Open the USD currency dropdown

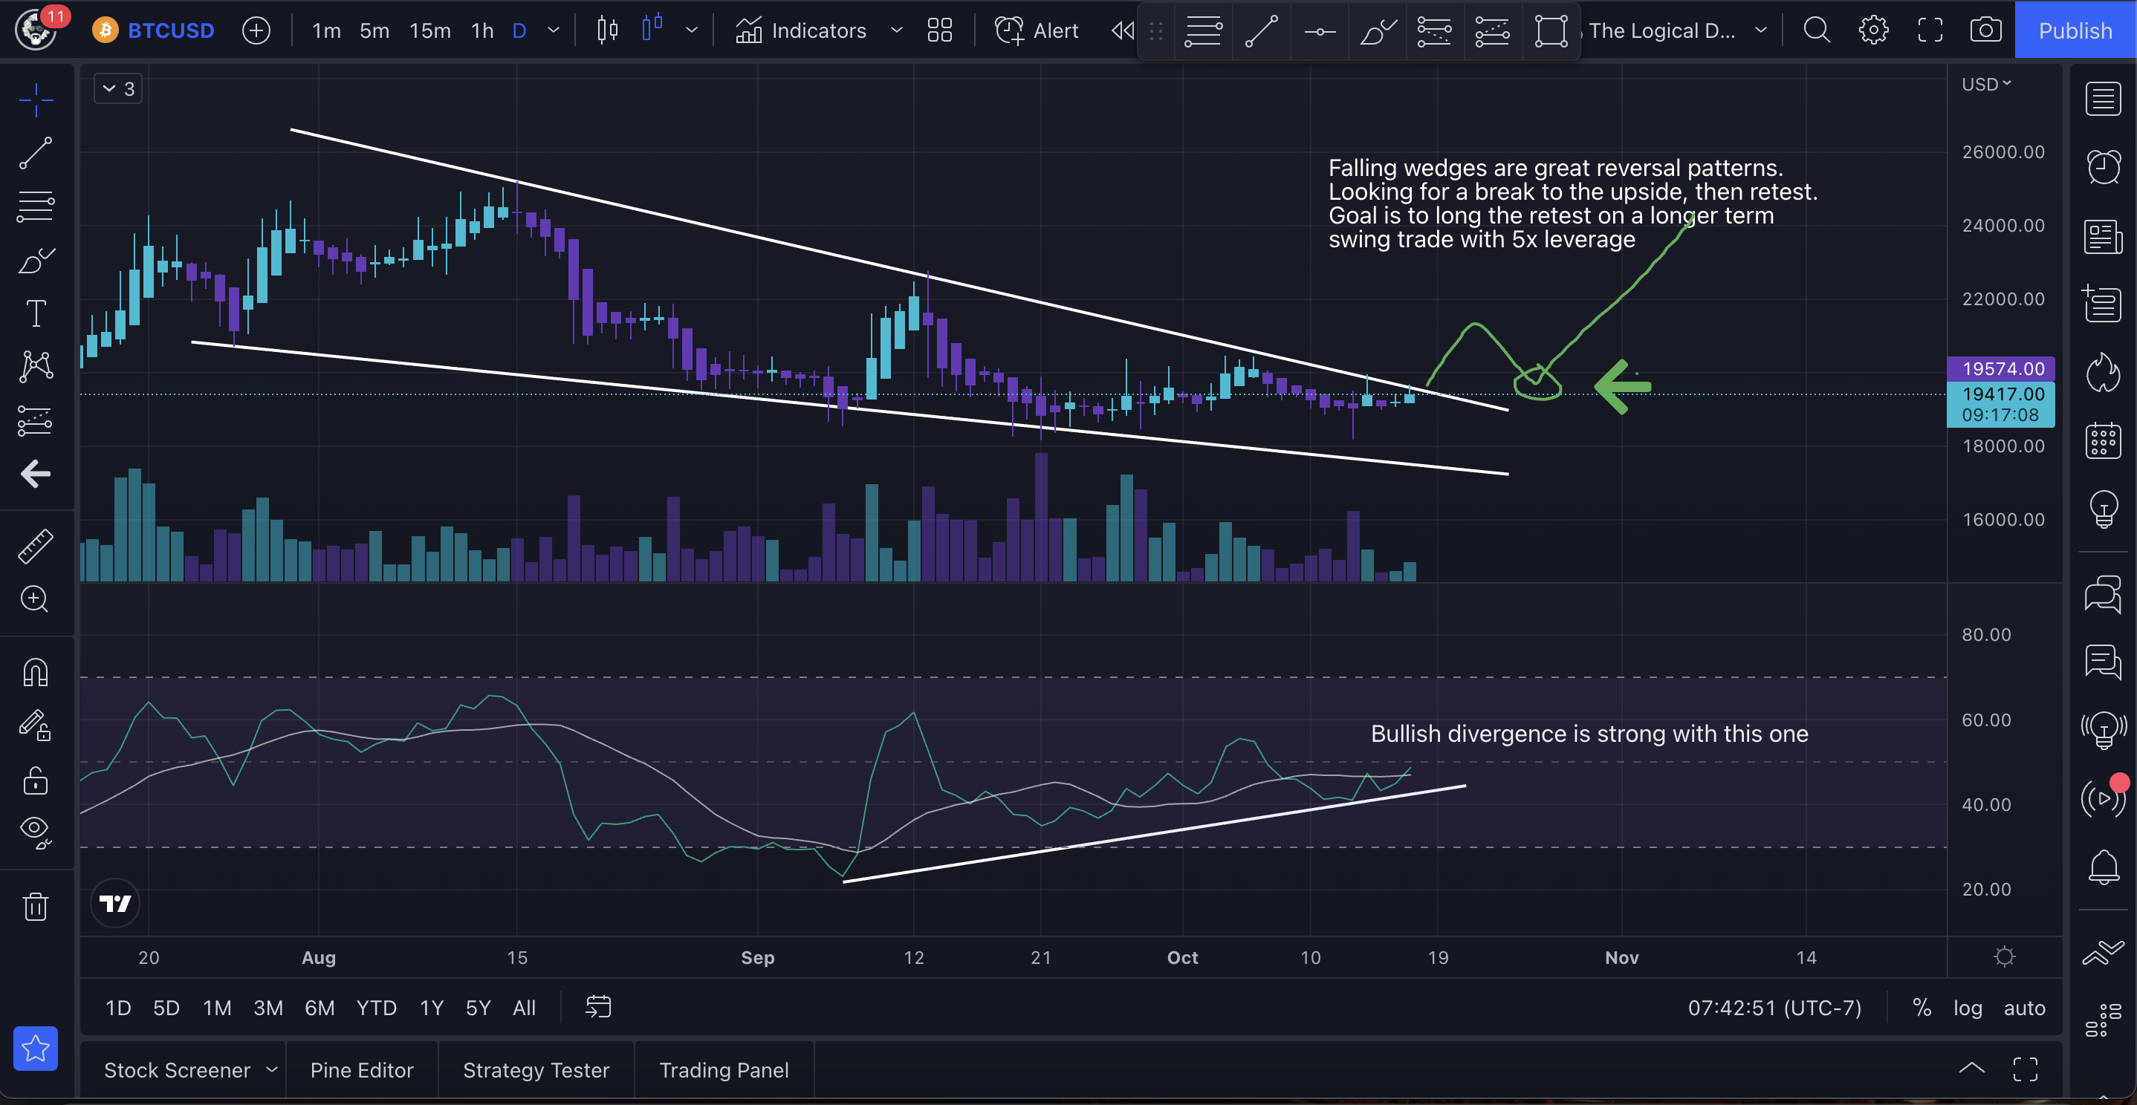[x=1986, y=84]
